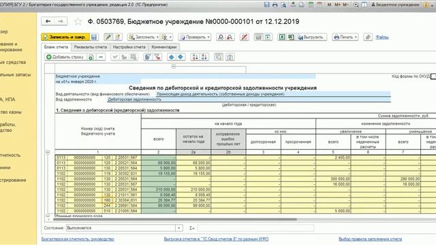Screen dimensions: 436x245
Task: Click the red diagonal slash icon
Action: point(244,37)
